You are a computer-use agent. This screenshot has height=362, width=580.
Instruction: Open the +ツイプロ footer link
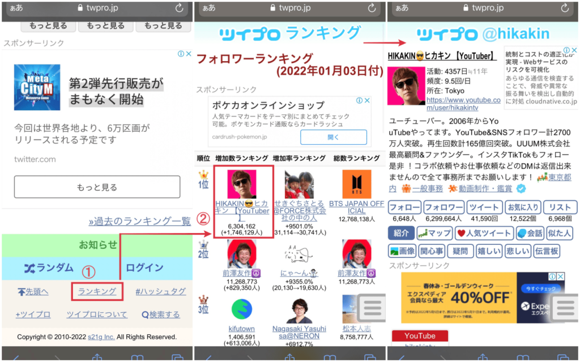click(33, 314)
